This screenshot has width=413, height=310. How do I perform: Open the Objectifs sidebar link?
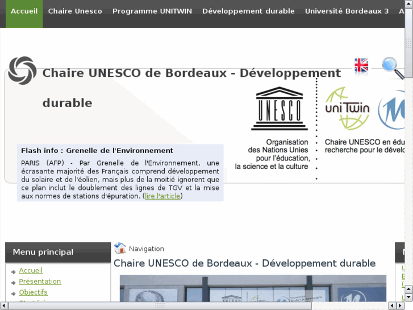coord(33,292)
